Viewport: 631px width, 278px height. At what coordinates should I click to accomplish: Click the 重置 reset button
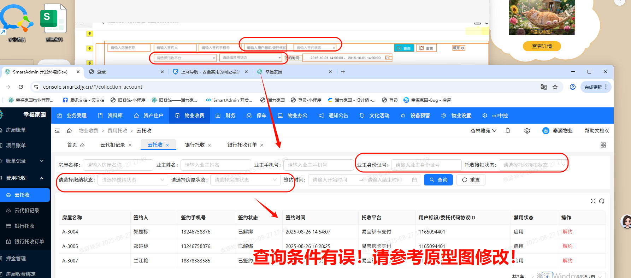(471, 180)
